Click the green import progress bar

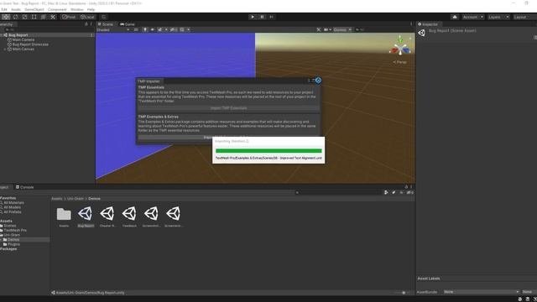tap(268, 151)
